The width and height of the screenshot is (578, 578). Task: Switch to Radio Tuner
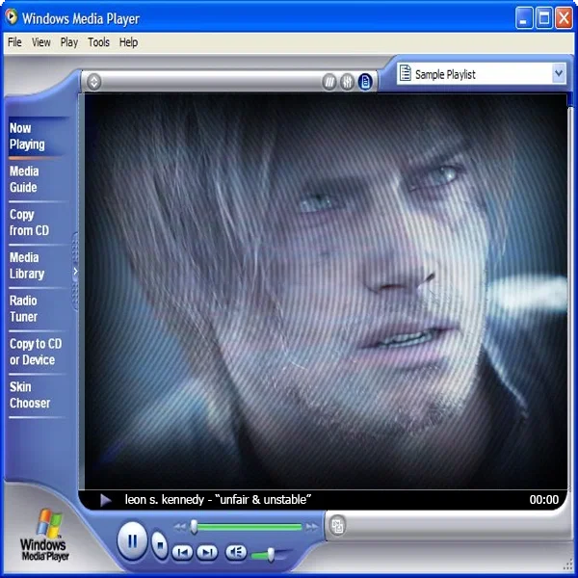pyautogui.click(x=37, y=309)
